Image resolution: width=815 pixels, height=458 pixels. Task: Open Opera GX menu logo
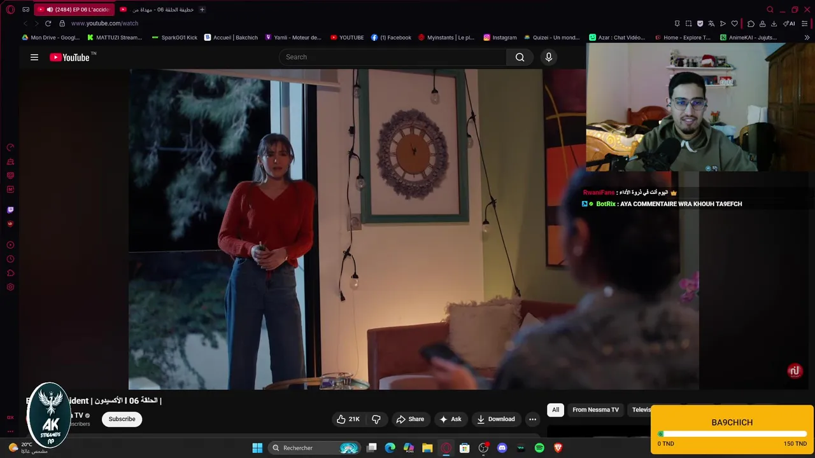pyautogui.click(x=10, y=10)
